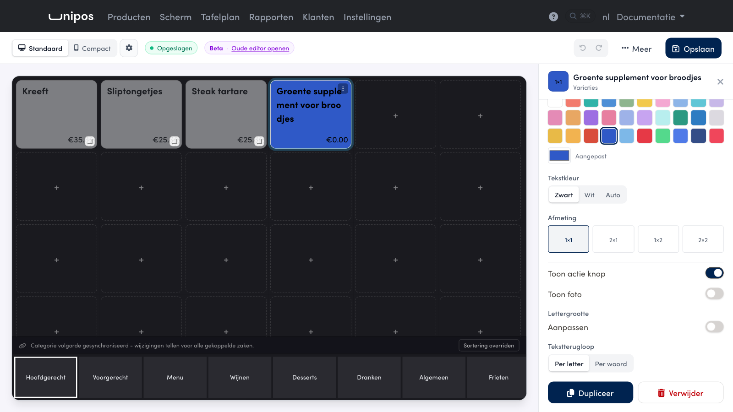Open the Meer options menu
The width and height of the screenshot is (733, 412).
[x=636, y=49]
